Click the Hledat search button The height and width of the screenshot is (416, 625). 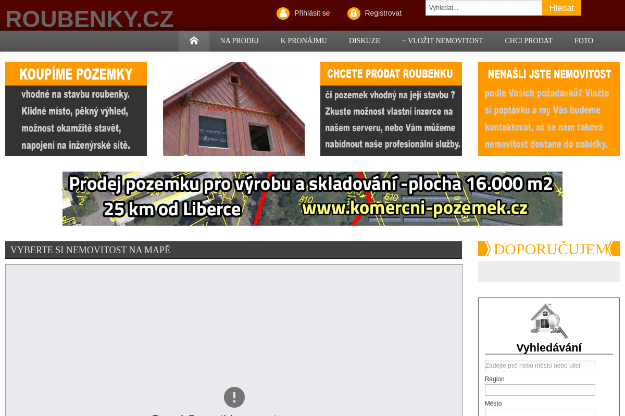(561, 8)
